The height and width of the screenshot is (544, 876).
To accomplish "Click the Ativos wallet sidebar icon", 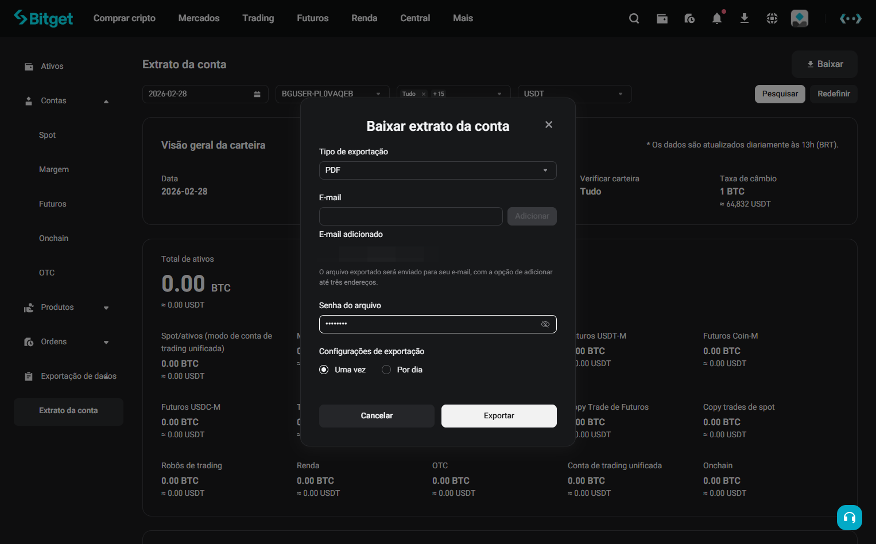I will (29, 67).
